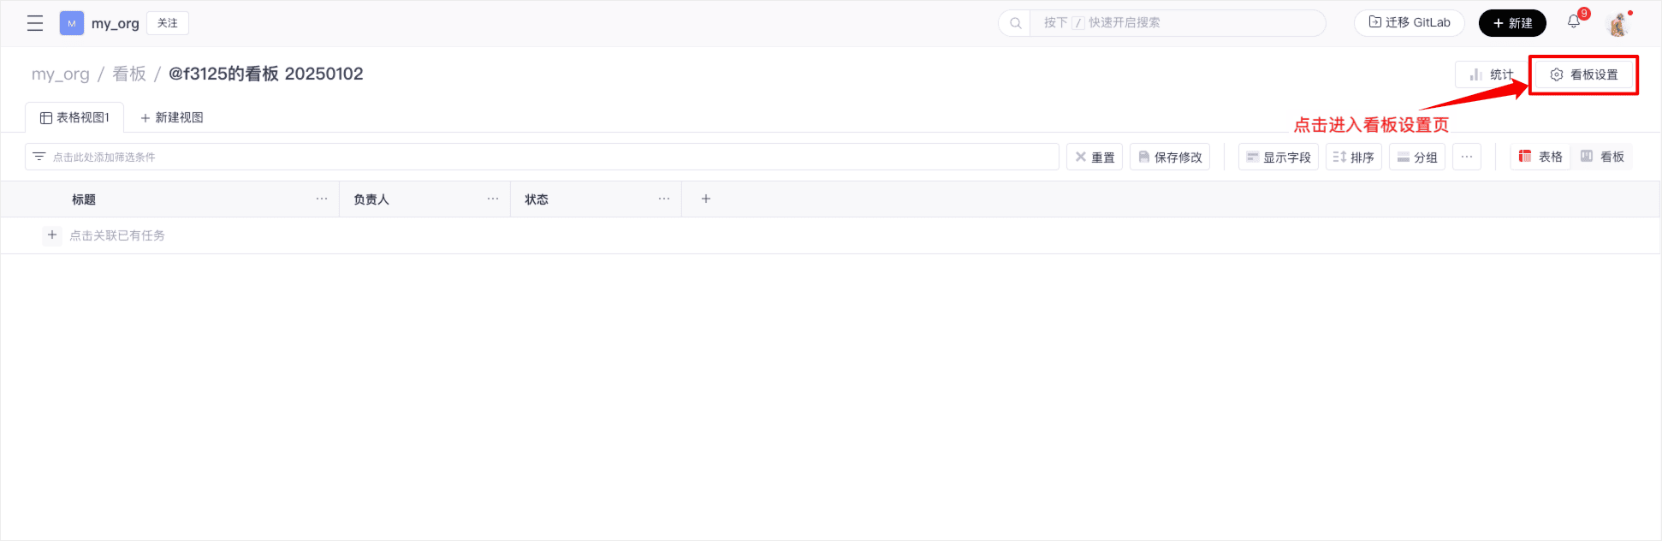Open 状态 column options menu
This screenshot has height=541, width=1662.
[664, 199]
